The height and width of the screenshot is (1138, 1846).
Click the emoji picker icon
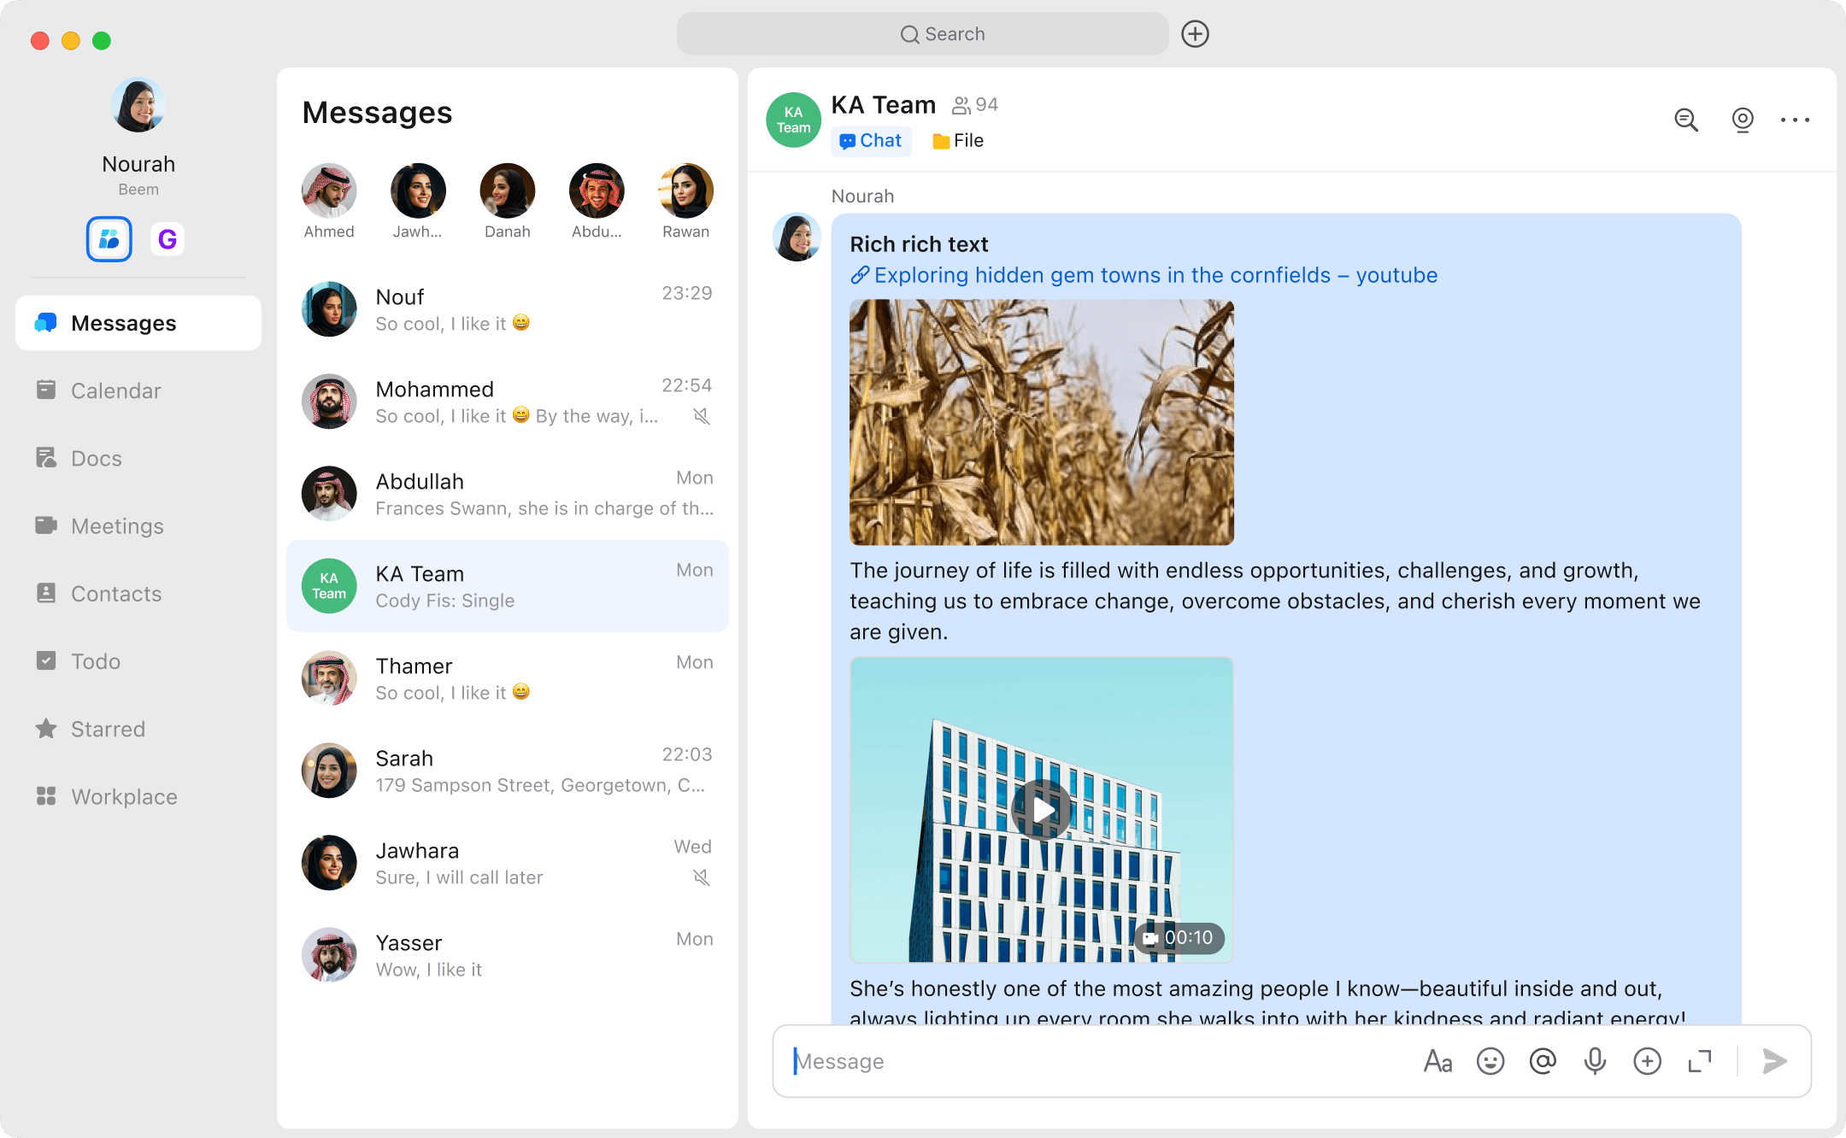point(1490,1061)
